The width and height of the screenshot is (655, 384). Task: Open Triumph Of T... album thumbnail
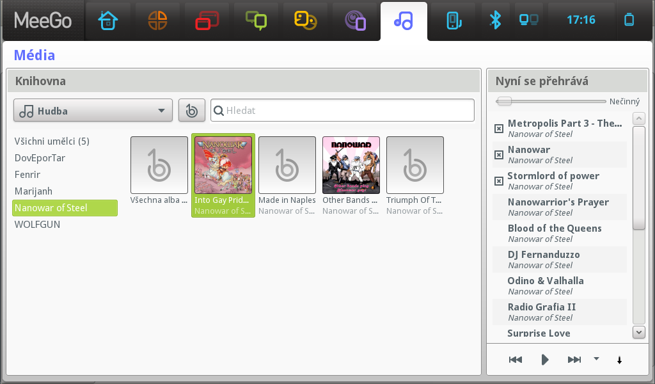coord(414,165)
